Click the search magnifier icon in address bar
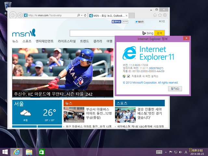This screenshot has width=208, height=156. point(79,15)
